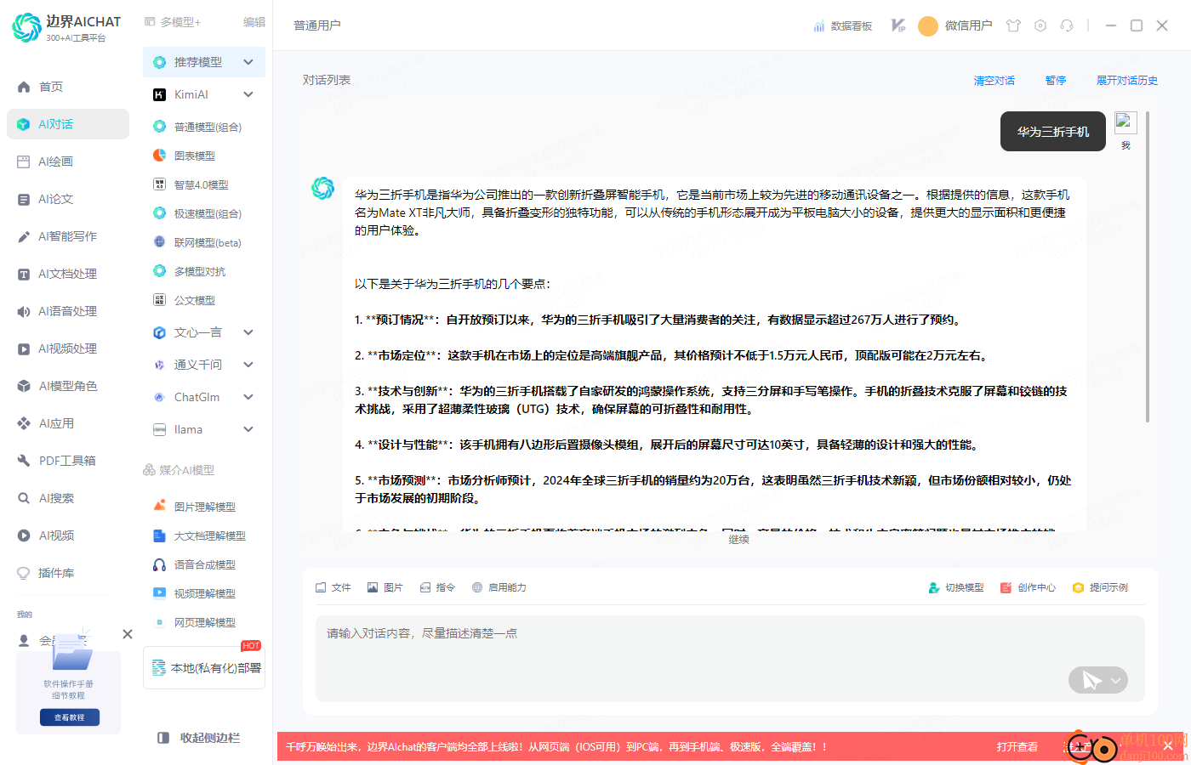
Task: Click the AI搜索 magnifier icon
Action: coord(24,498)
